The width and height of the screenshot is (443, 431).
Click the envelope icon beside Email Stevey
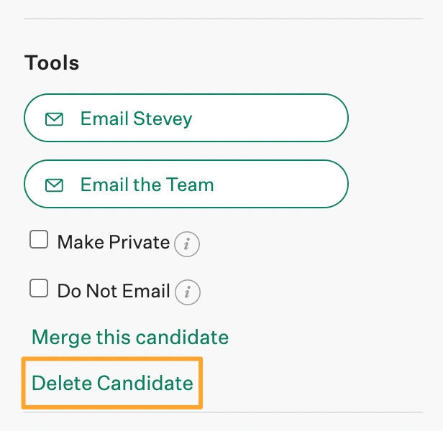point(54,119)
